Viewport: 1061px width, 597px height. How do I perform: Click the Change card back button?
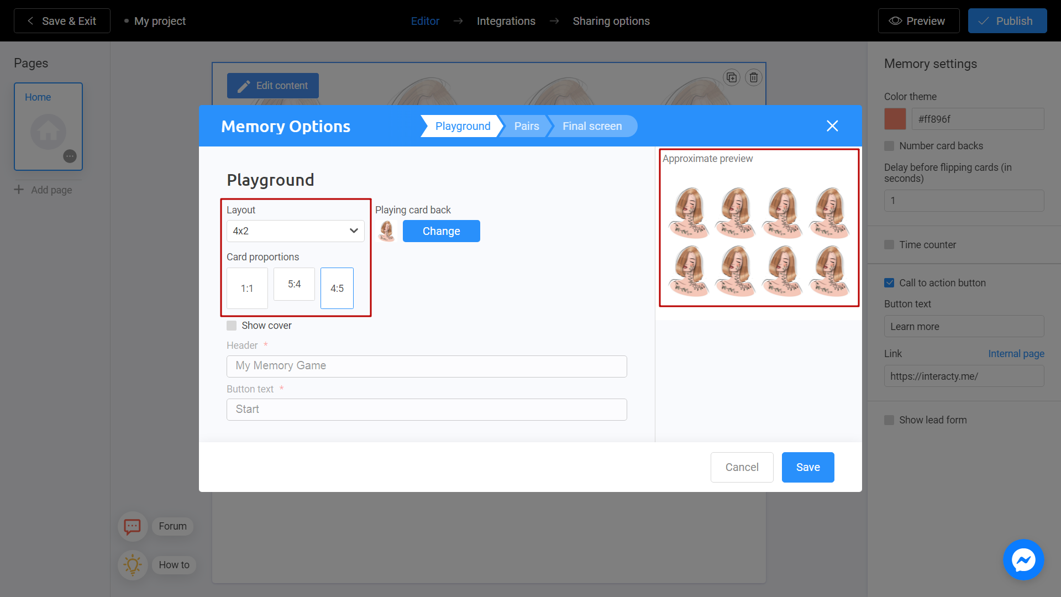click(442, 231)
